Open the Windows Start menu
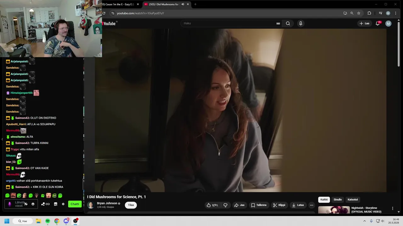This screenshot has width=403, height=226. coord(7,221)
